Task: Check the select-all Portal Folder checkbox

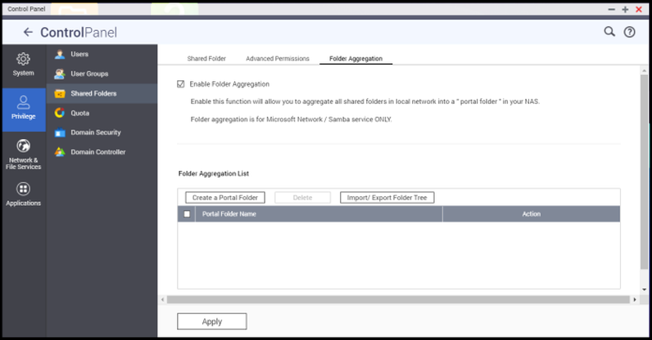Action: coord(187,214)
